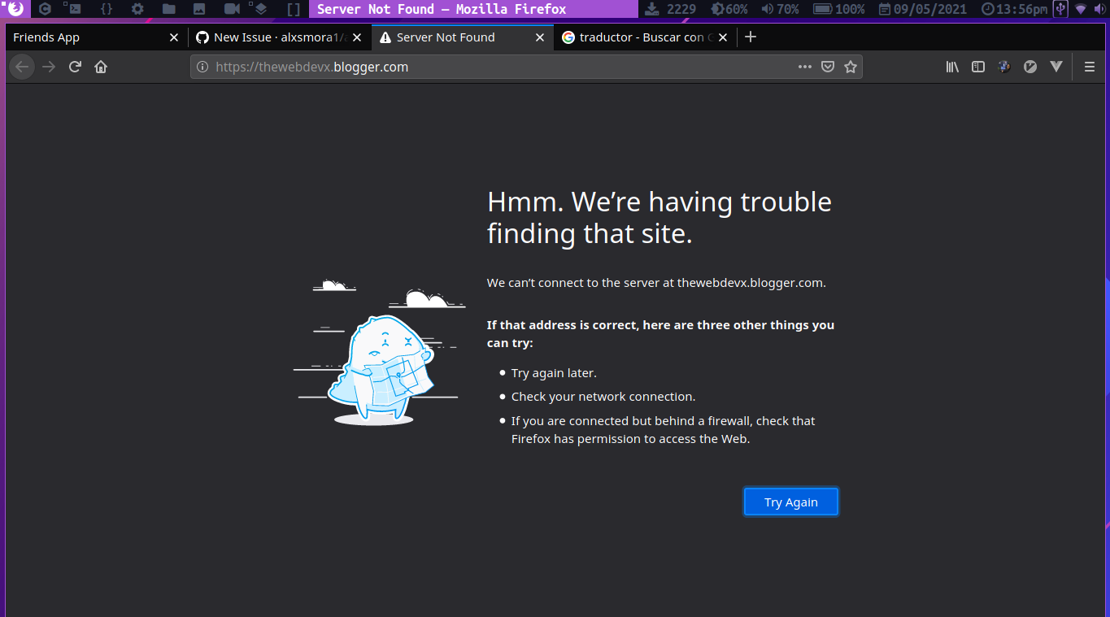Image resolution: width=1110 pixels, height=617 pixels.
Task: Click the 100% battery indicator
Action: [839, 9]
